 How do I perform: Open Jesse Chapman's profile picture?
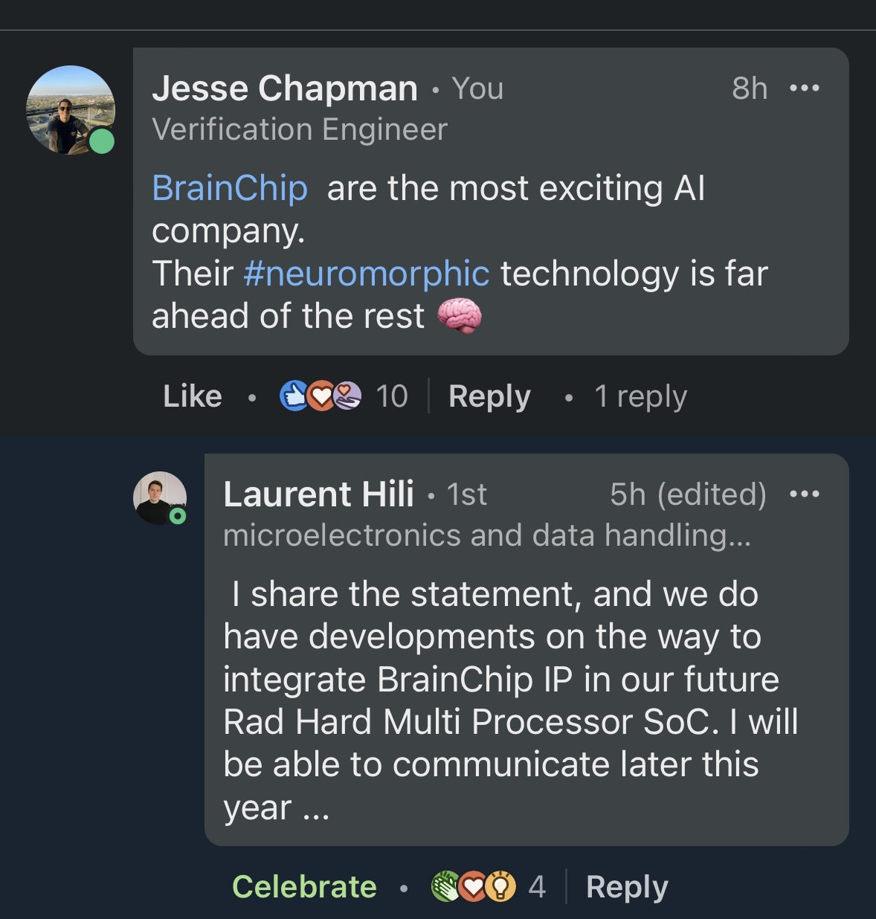pyautogui.click(x=71, y=110)
